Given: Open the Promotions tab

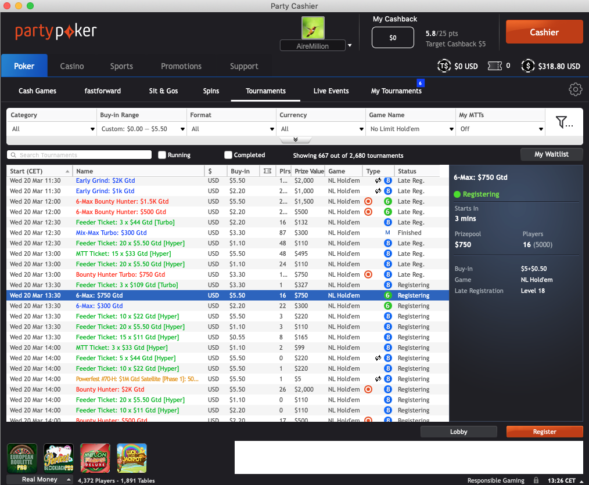Looking at the screenshot, I should [181, 66].
